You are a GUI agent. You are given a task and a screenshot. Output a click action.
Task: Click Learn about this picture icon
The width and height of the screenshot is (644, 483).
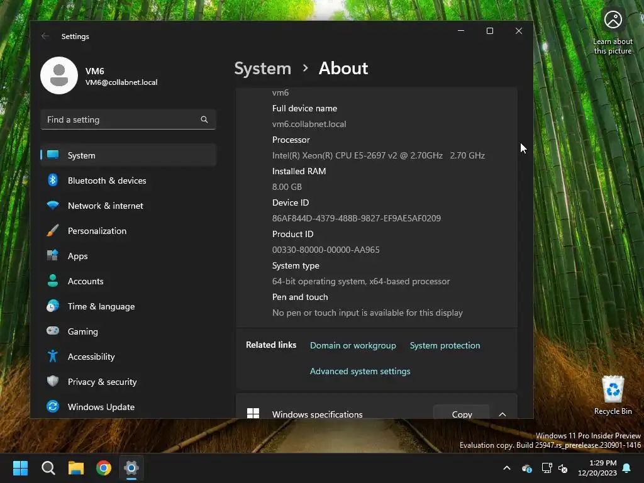click(613, 19)
